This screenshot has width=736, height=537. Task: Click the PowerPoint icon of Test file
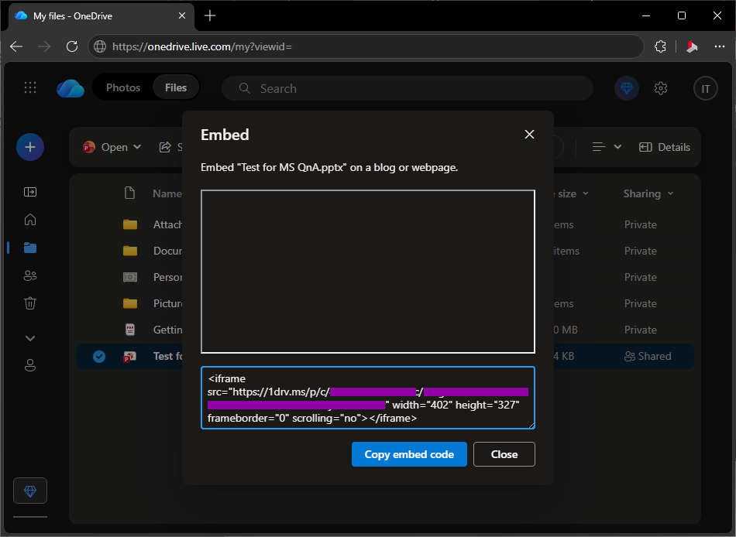pyautogui.click(x=129, y=357)
